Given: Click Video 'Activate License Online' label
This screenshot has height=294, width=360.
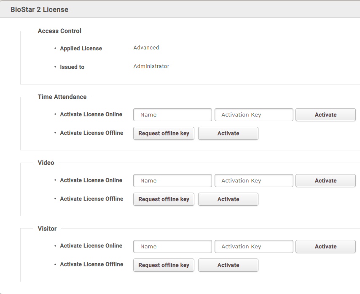Looking at the screenshot, I should [91, 180].
